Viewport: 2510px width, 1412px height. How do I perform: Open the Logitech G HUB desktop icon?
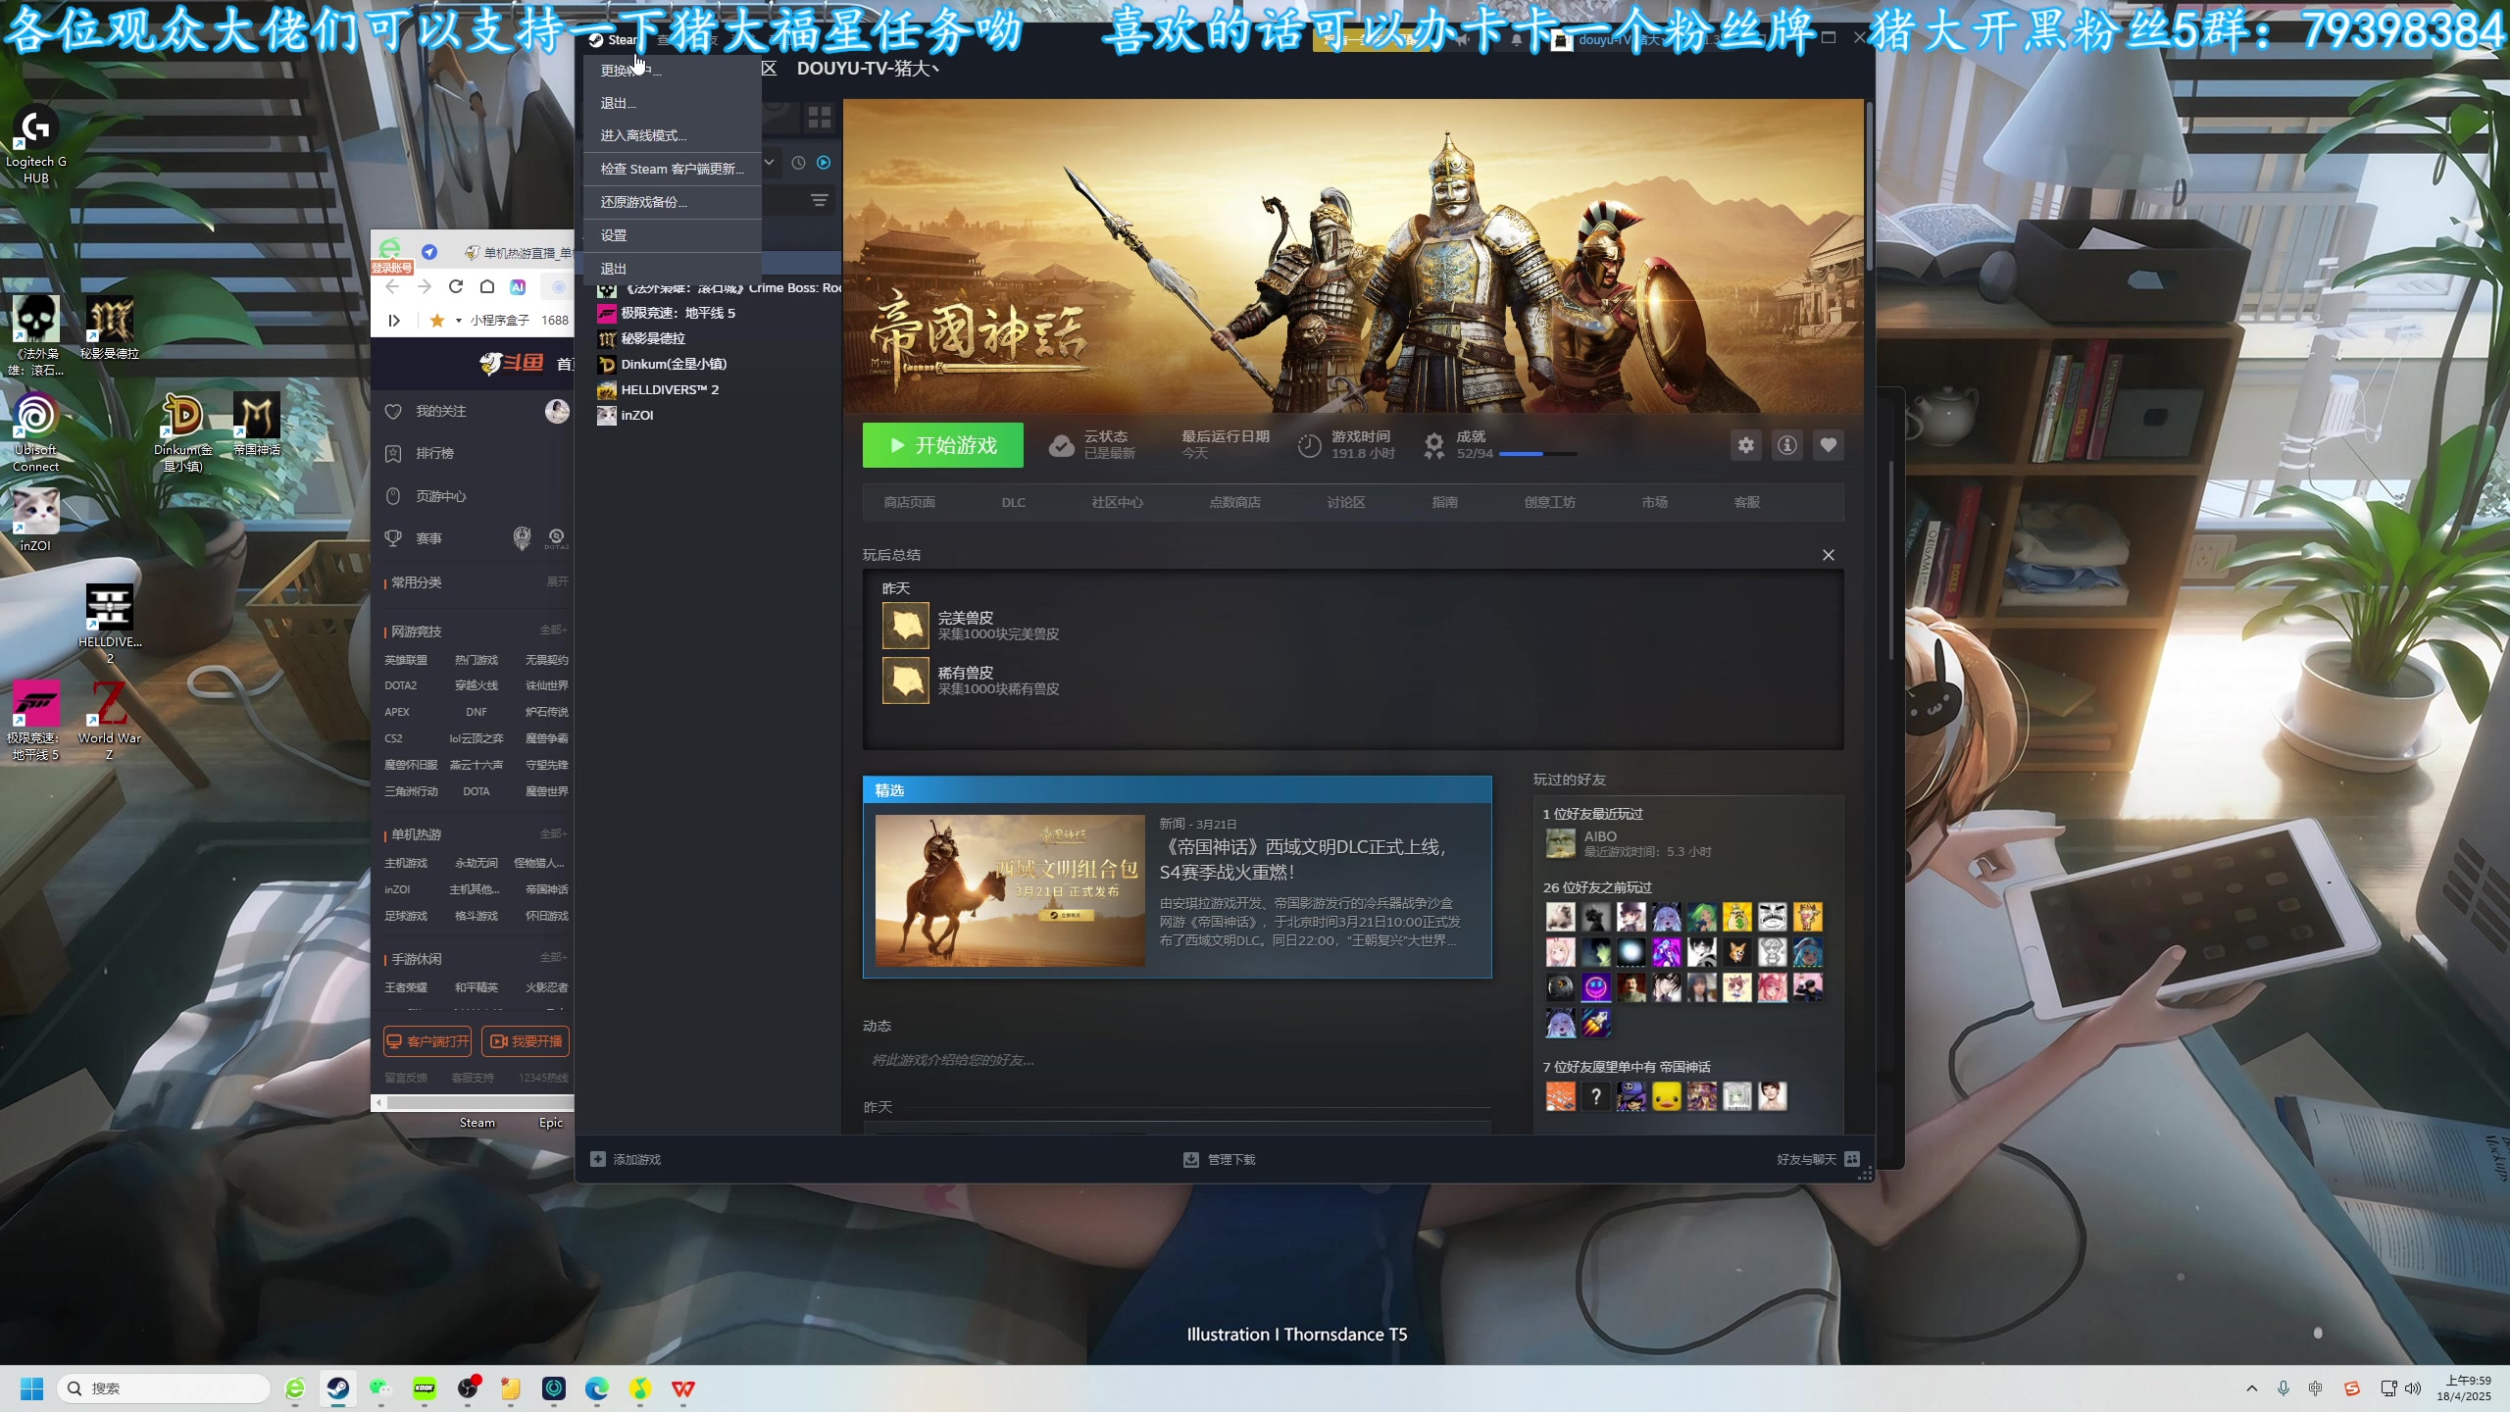click(x=35, y=145)
